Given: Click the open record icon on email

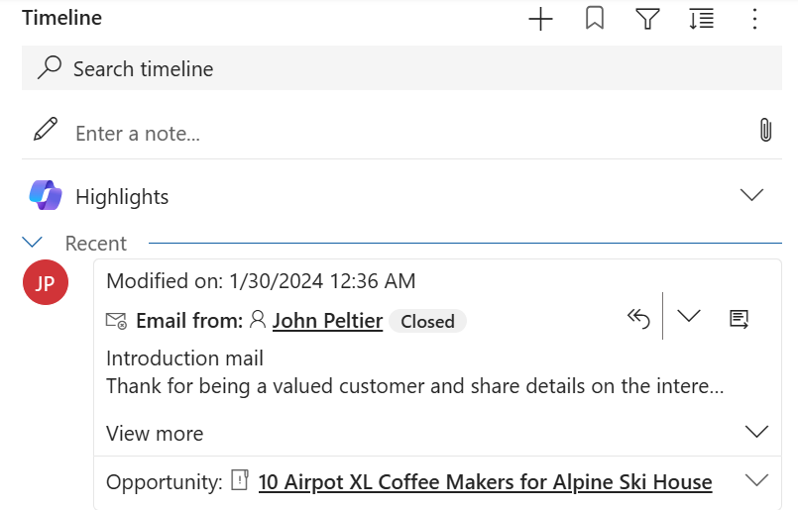Looking at the screenshot, I should tap(739, 318).
